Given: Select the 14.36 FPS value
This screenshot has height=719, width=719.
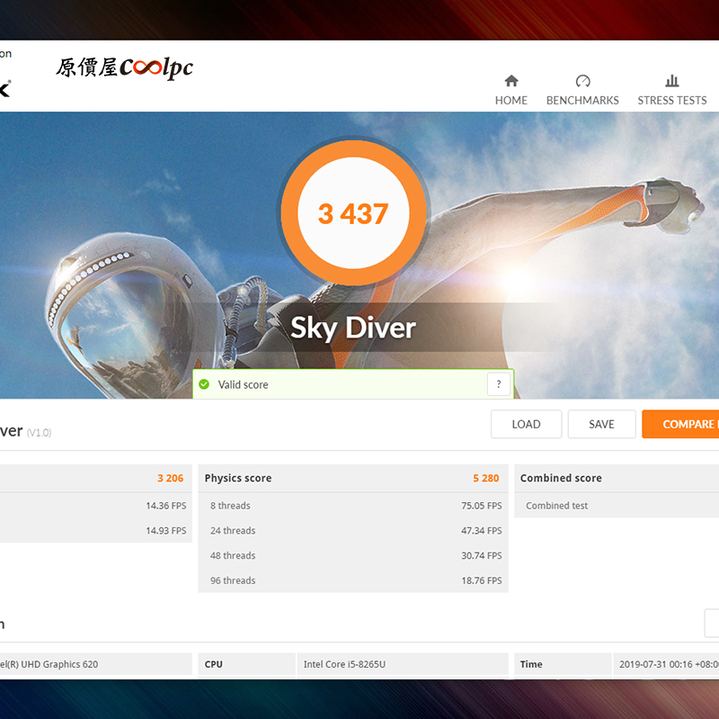Looking at the screenshot, I should click(x=166, y=506).
